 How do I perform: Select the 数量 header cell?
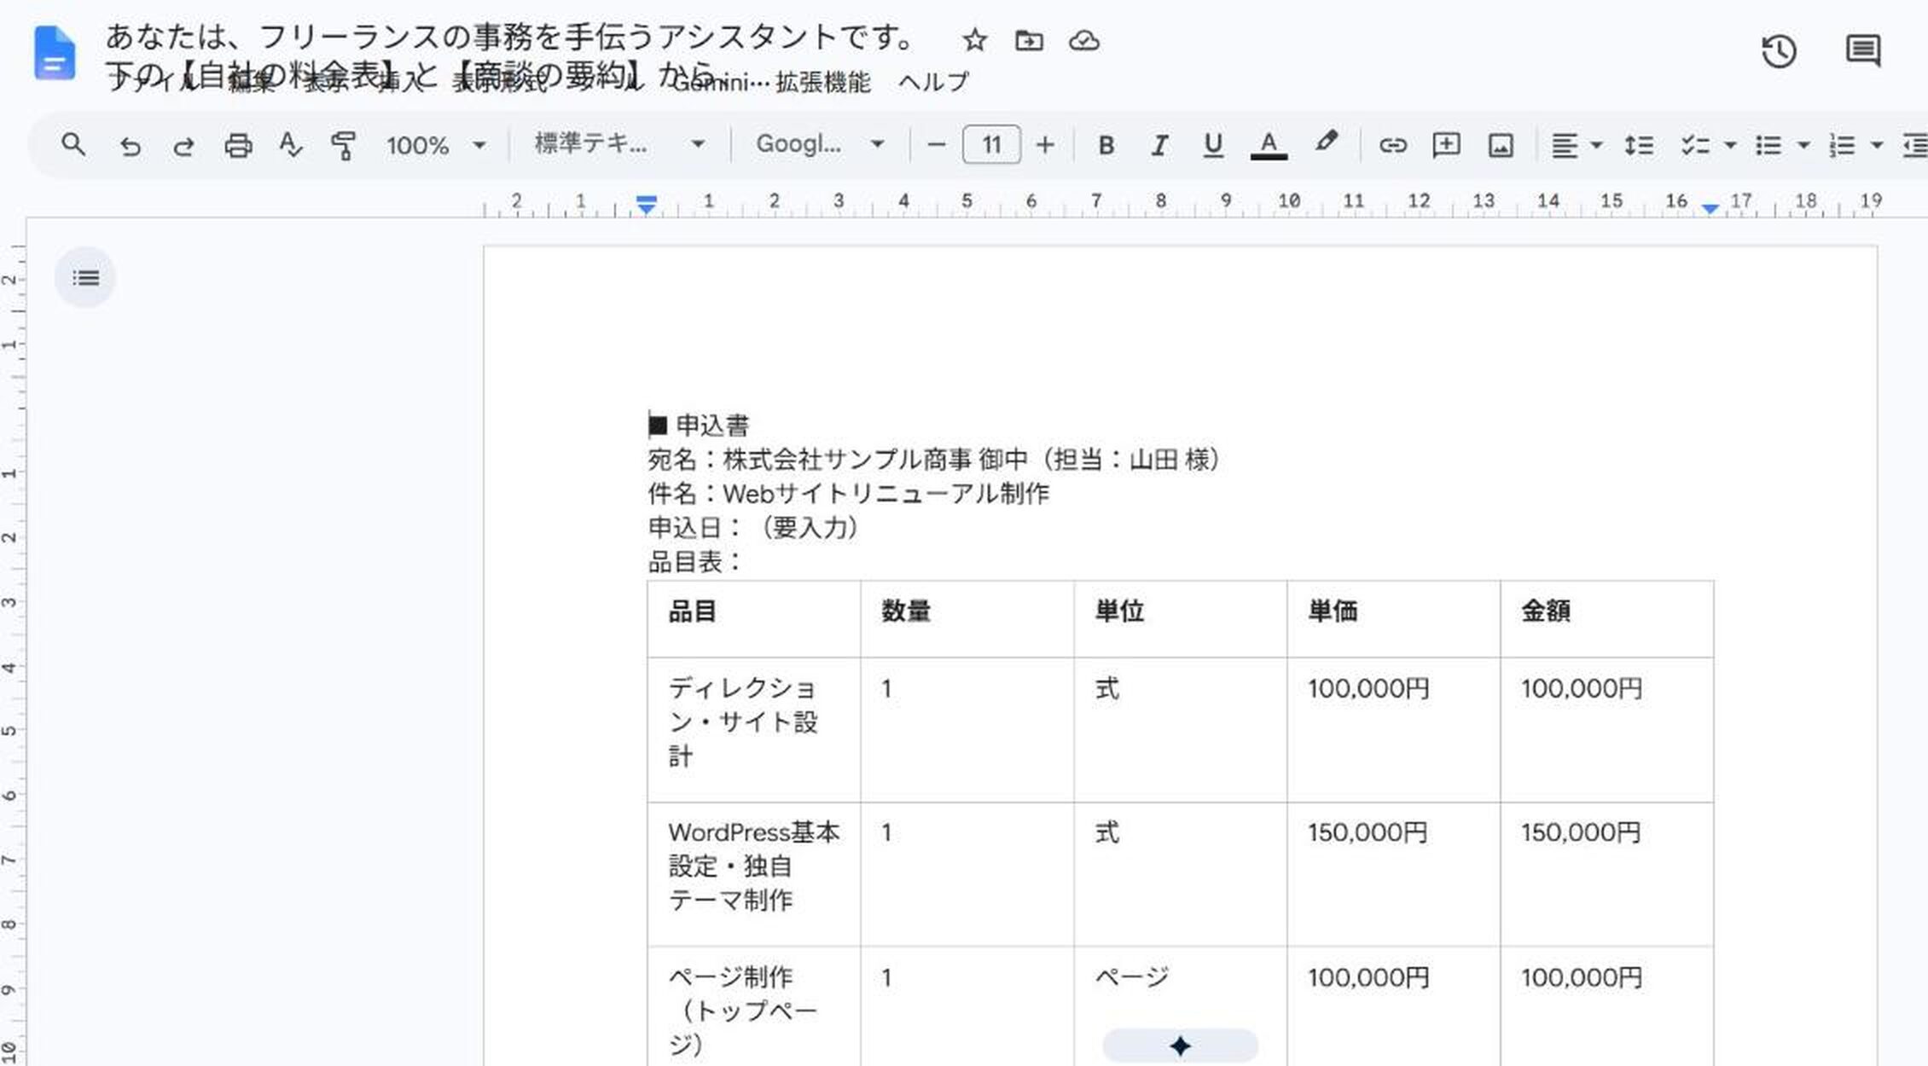(967, 619)
